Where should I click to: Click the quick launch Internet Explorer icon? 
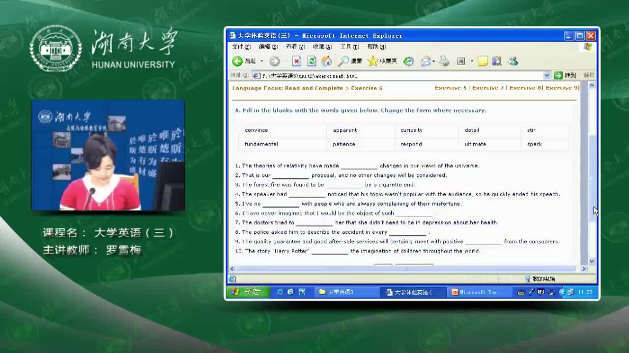tap(280, 292)
